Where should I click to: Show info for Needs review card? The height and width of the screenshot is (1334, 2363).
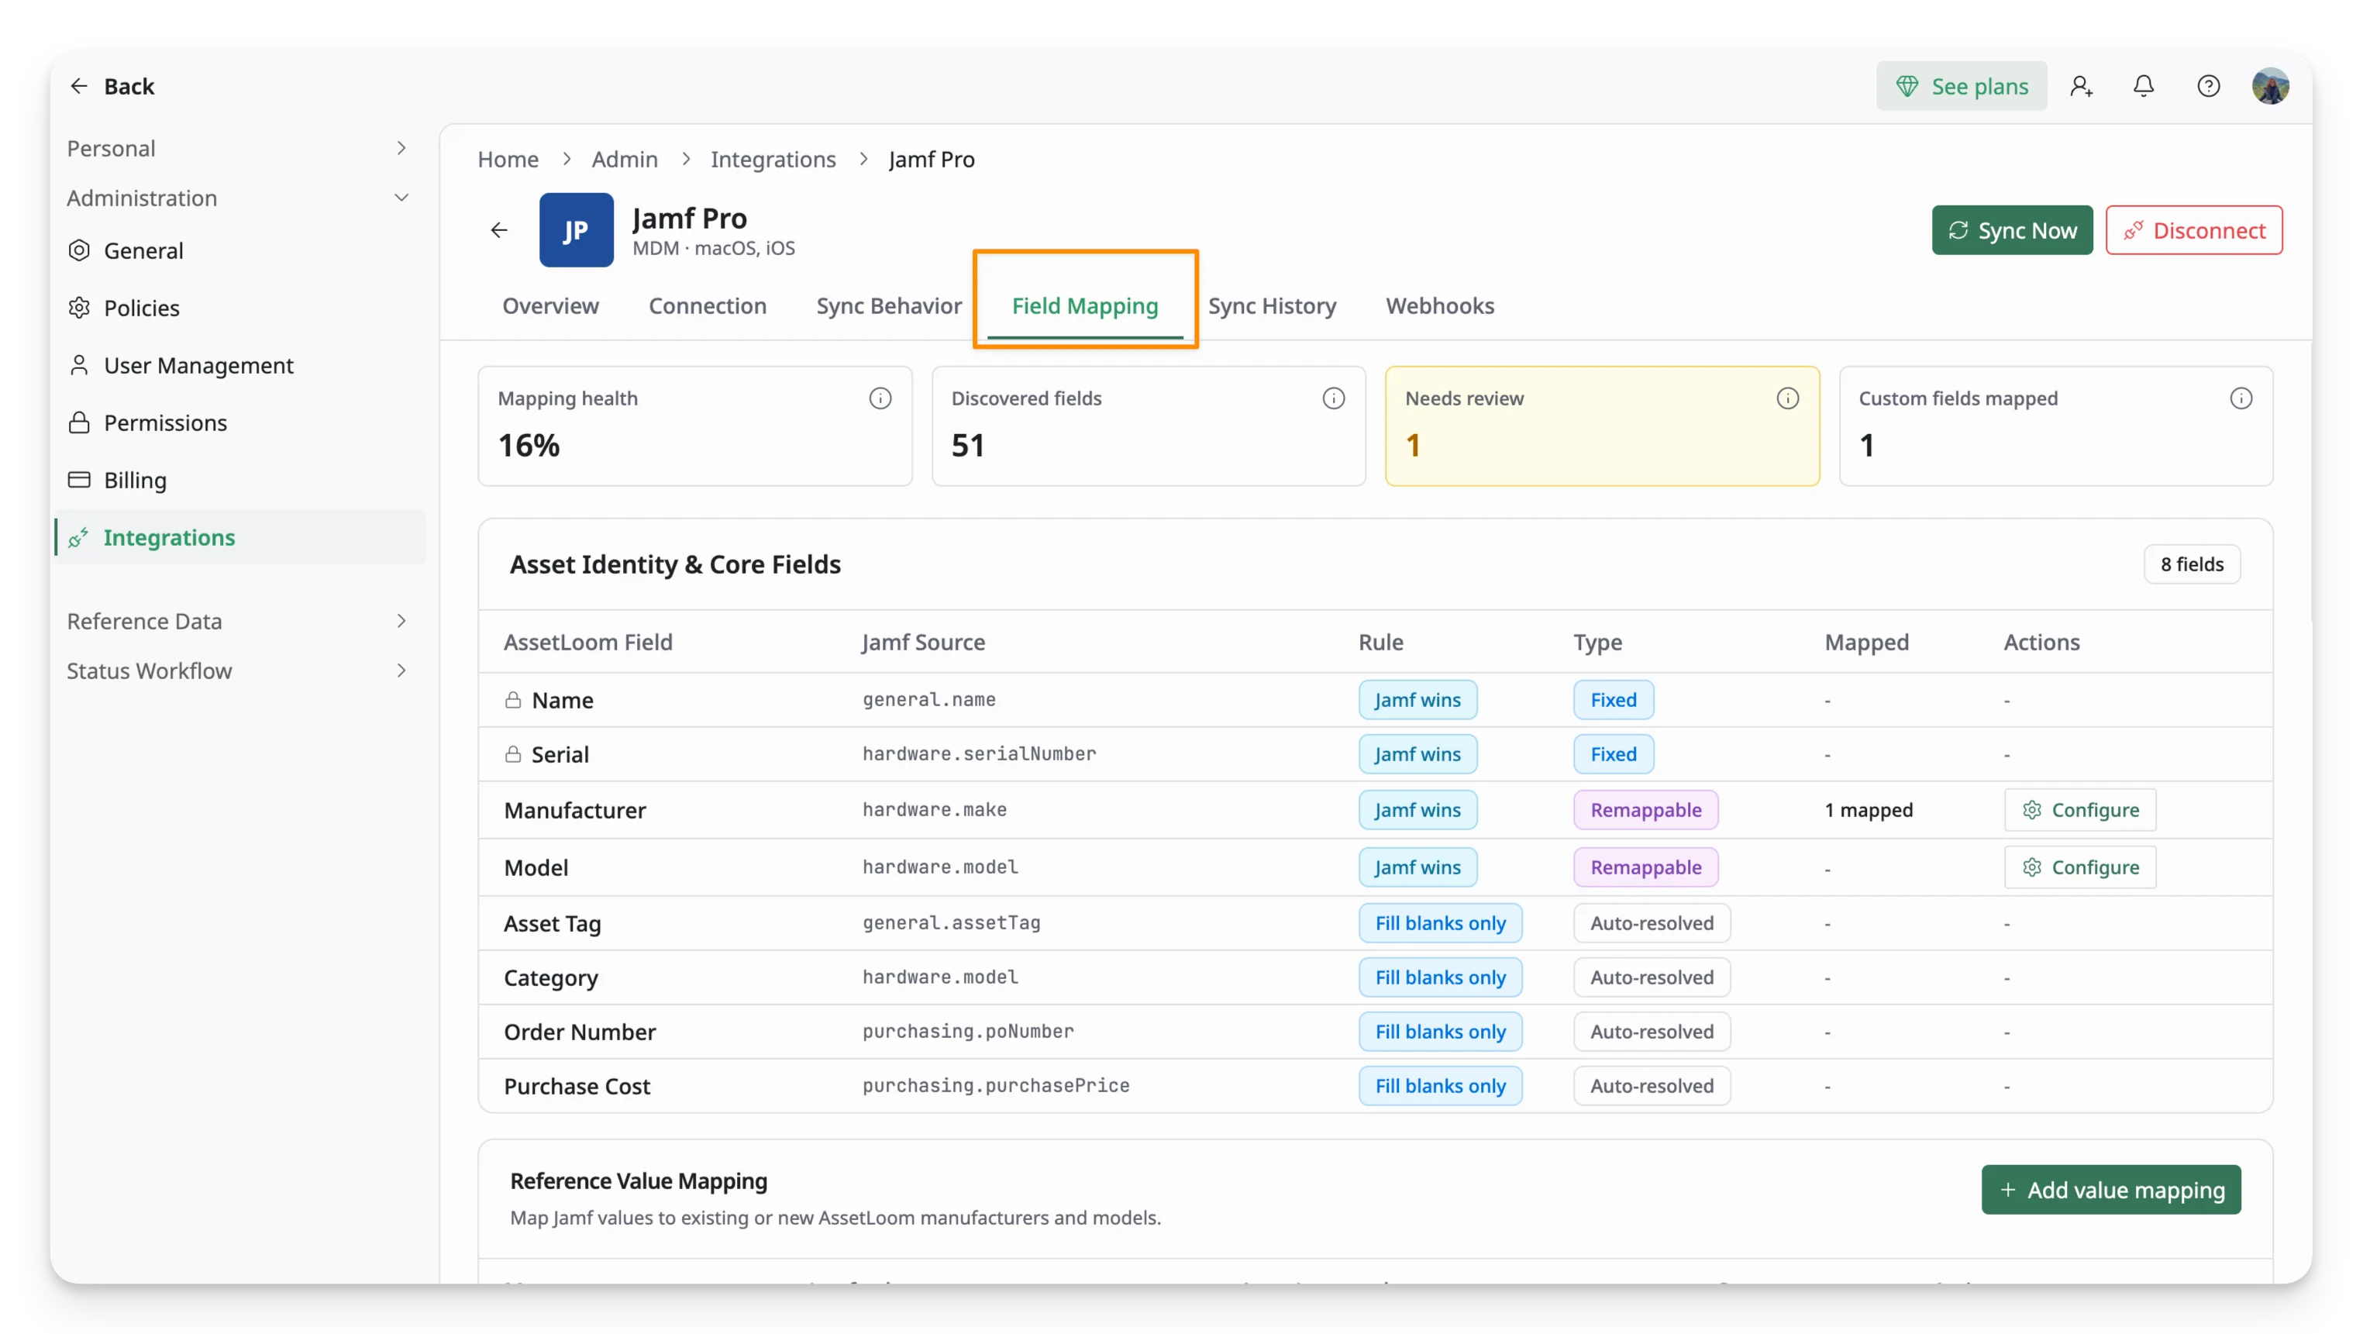coord(1787,398)
